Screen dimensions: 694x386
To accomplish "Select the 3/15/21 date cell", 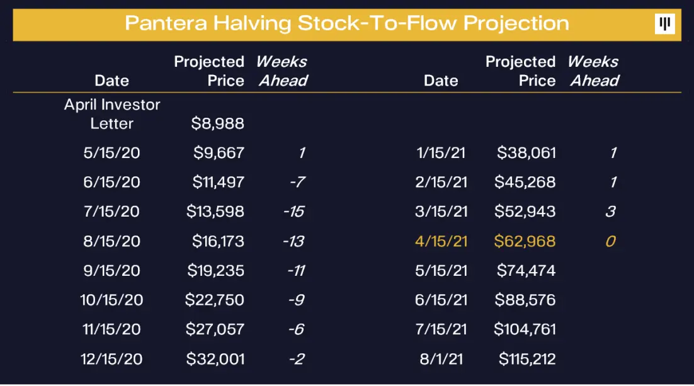I will 441,212.
